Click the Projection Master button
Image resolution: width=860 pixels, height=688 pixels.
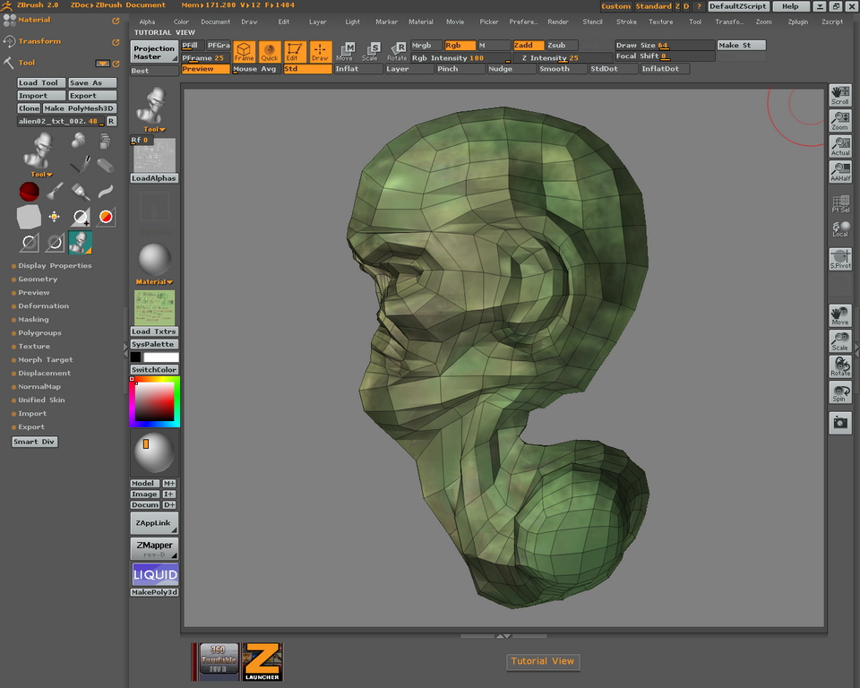[x=154, y=52]
